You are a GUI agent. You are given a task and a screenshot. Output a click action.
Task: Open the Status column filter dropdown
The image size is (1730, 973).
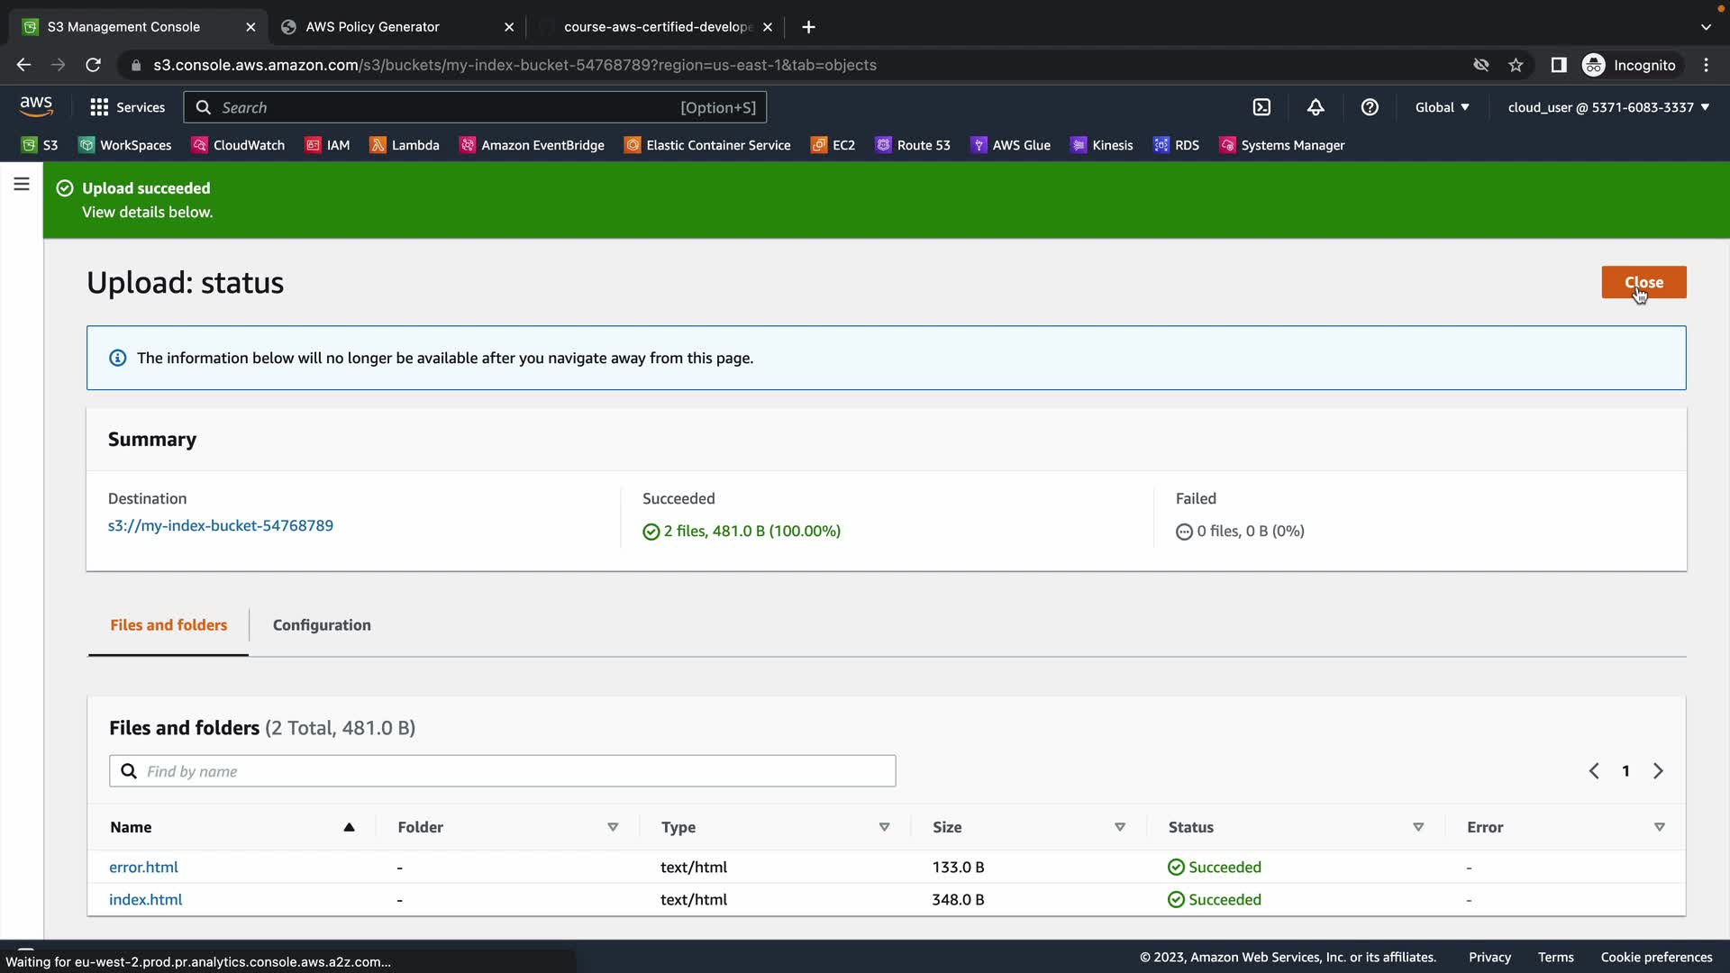(x=1417, y=827)
